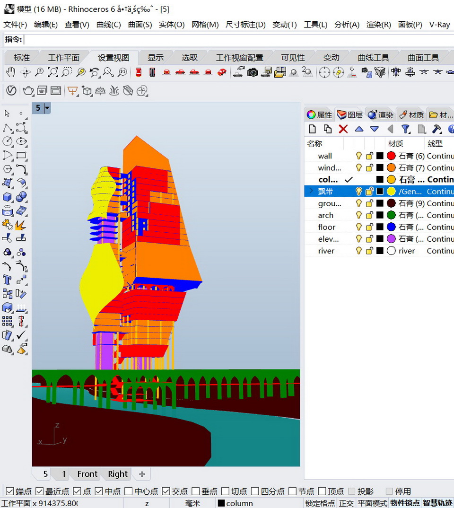Switch to the 曲线工具 toolbar tab
The width and height of the screenshot is (454, 508).
click(373, 58)
